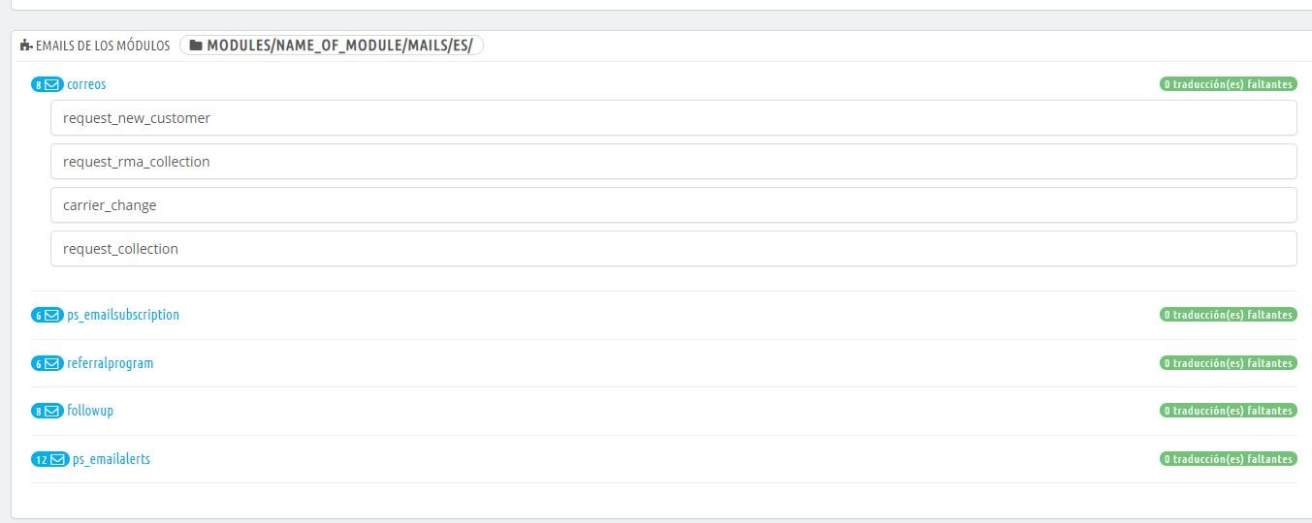Click the puzzle icon before Emails de los módulos
The image size is (1312, 523).
click(25, 46)
